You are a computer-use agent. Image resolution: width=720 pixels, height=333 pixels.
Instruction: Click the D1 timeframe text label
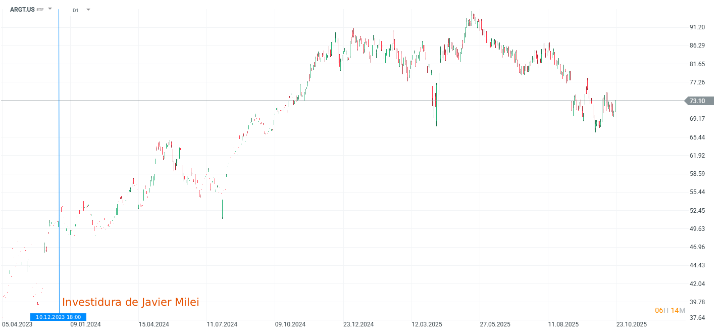click(x=75, y=9)
